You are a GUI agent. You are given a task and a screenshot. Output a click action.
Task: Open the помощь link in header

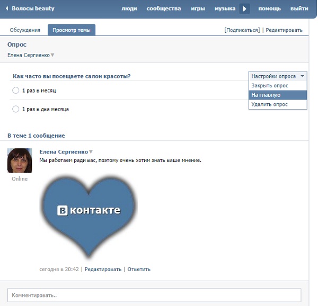270,8
